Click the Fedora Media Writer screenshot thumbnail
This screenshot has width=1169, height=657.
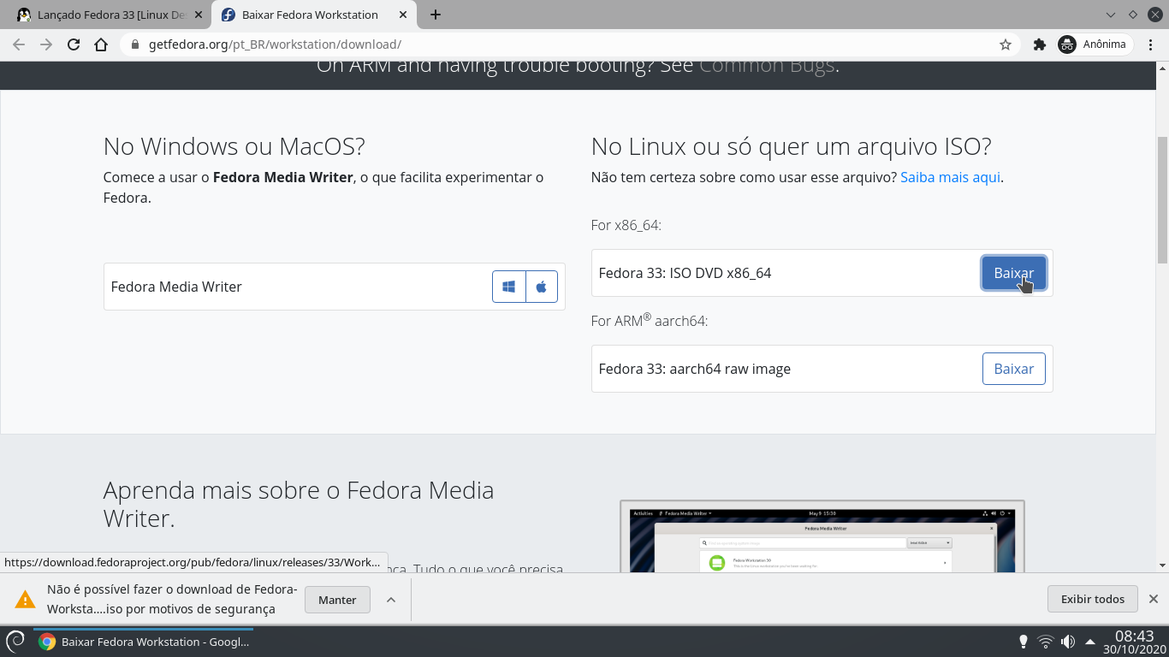[x=822, y=536]
